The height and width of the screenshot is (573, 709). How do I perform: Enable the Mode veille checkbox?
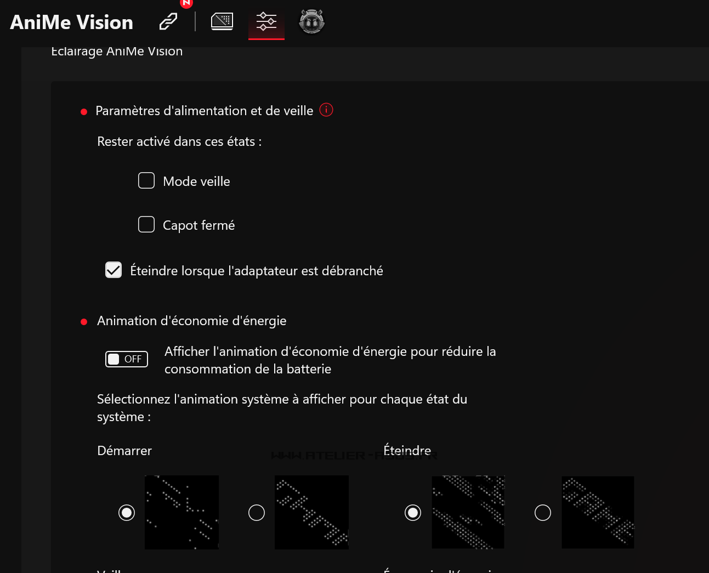146,180
